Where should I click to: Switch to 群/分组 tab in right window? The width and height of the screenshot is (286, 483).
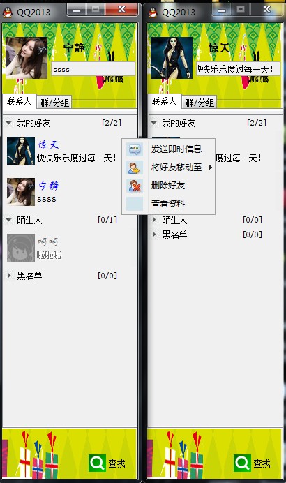pyautogui.click(x=200, y=103)
